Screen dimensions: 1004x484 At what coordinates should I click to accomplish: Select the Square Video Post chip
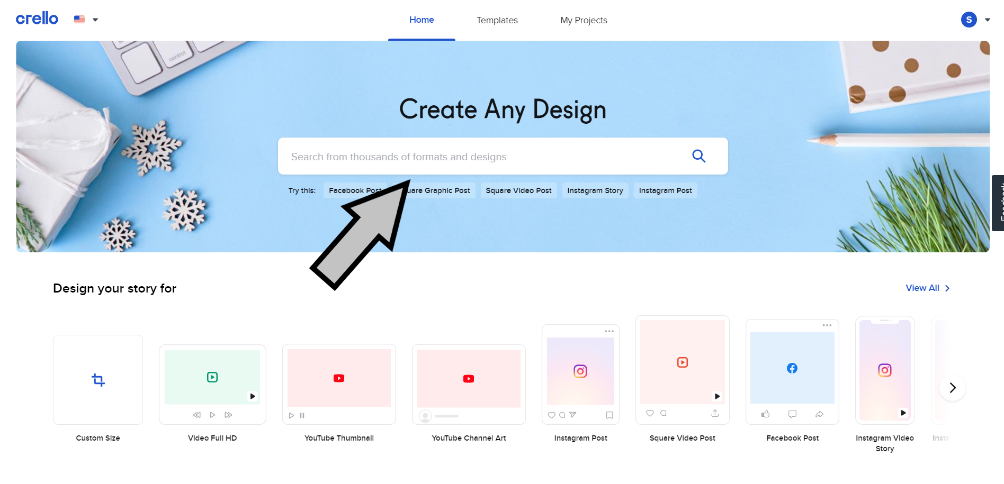(518, 190)
